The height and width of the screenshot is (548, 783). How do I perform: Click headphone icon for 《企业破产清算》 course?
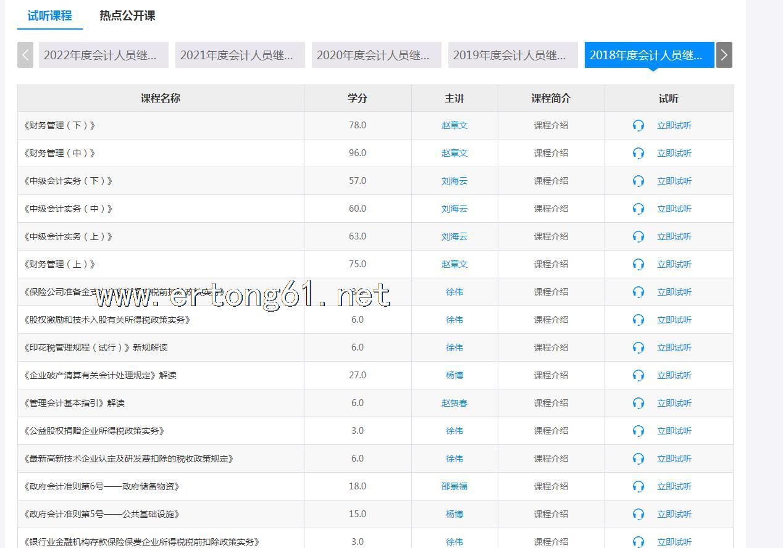(x=639, y=376)
